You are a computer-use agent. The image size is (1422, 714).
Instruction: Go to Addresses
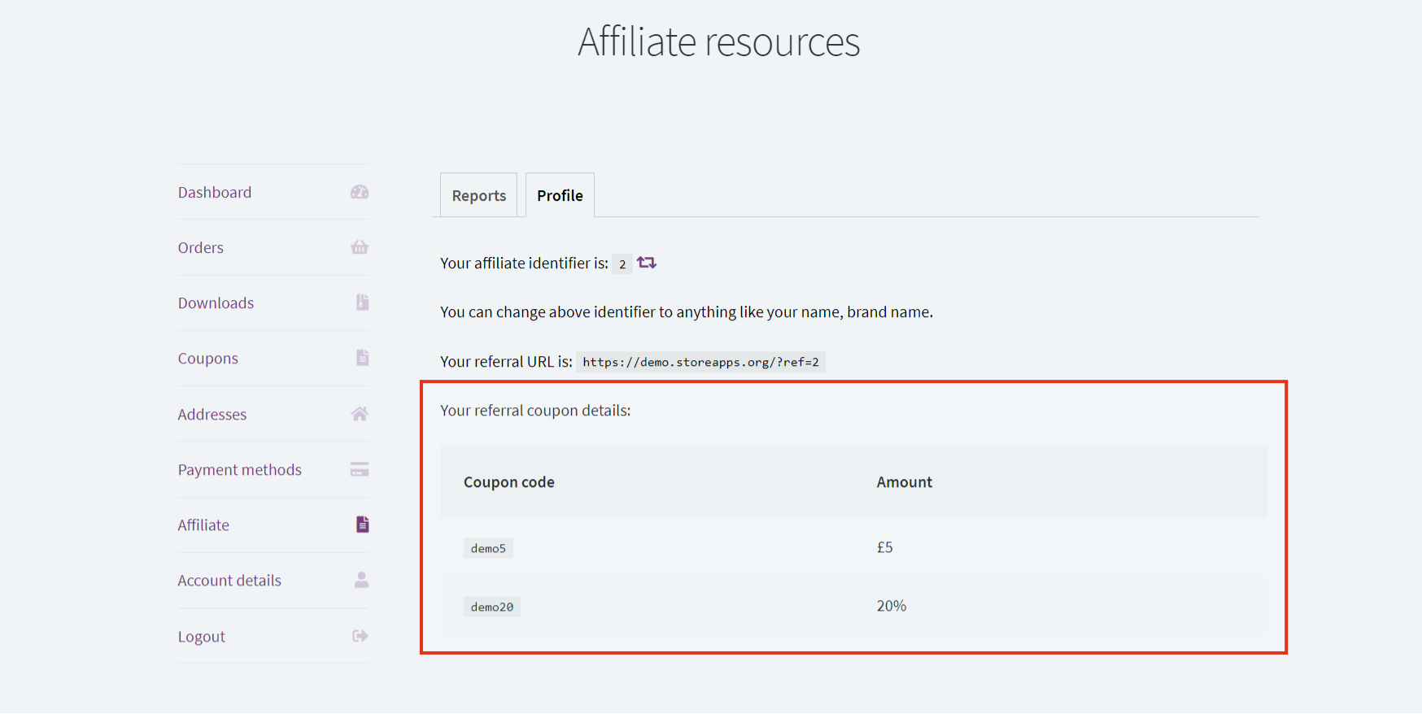[212, 415]
